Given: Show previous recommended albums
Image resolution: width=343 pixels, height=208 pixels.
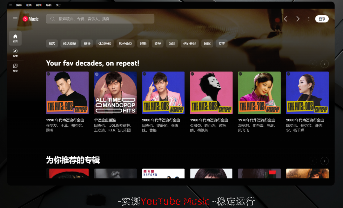Looking at the screenshot, I should tap(313, 161).
